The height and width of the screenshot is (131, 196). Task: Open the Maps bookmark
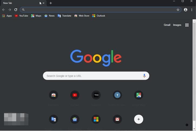[36, 16]
